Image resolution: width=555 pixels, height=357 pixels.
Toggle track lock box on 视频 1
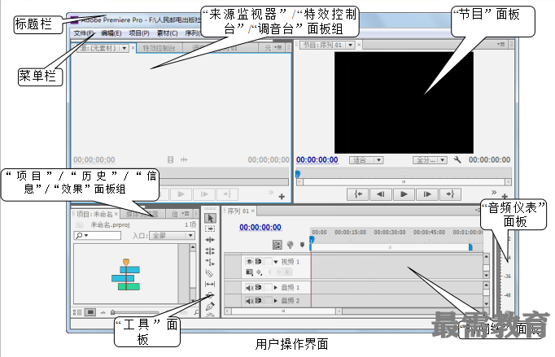point(268,262)
